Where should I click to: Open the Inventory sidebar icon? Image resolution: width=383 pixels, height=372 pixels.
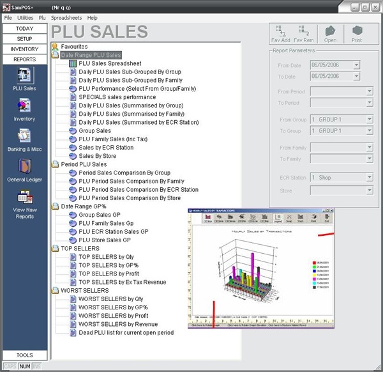(x=24, y=105)
